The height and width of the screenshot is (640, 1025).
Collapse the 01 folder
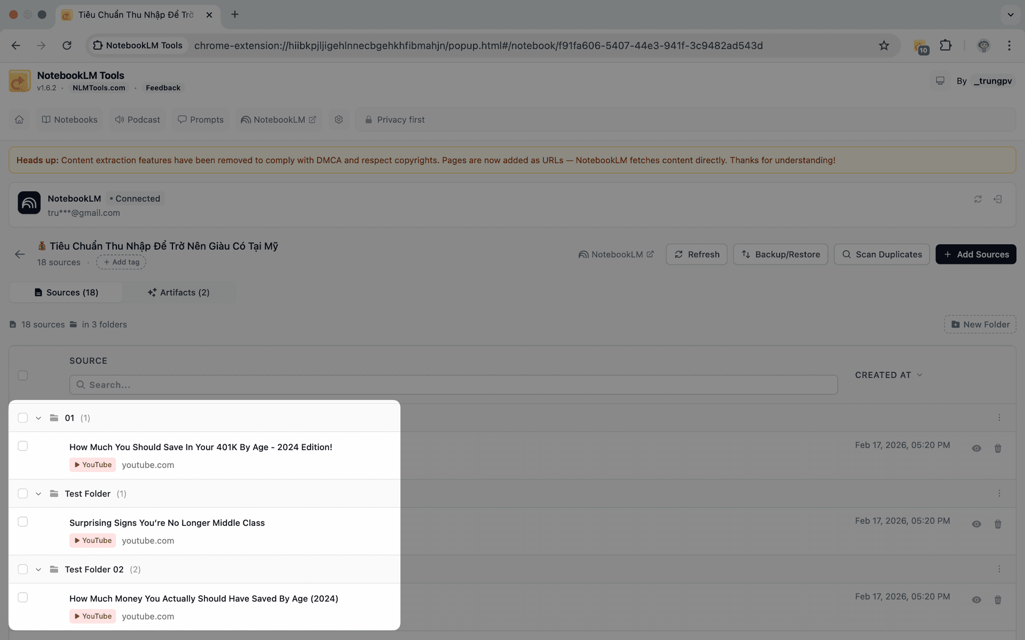(38, 418)
